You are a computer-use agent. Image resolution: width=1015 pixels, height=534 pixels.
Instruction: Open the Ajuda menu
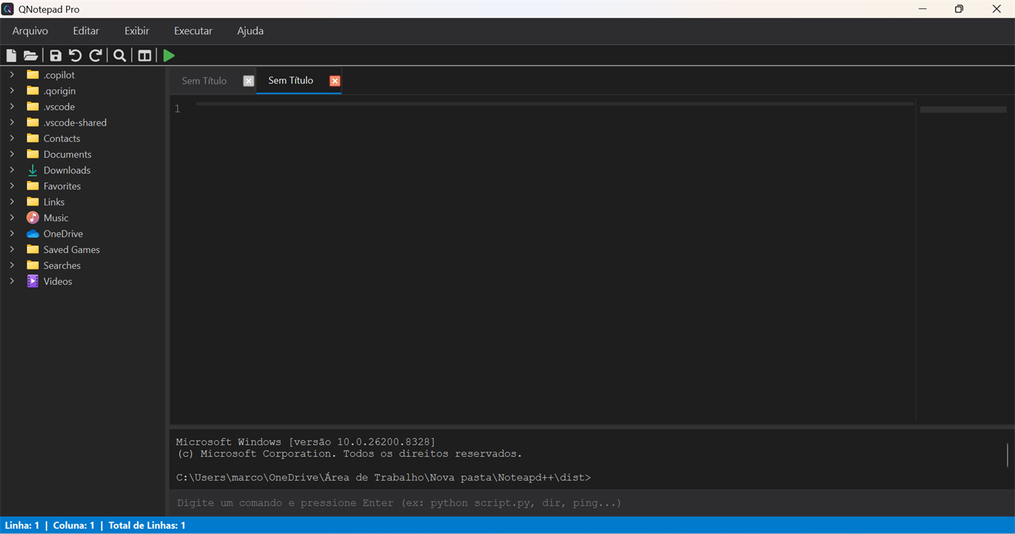(x=250, y=31)
